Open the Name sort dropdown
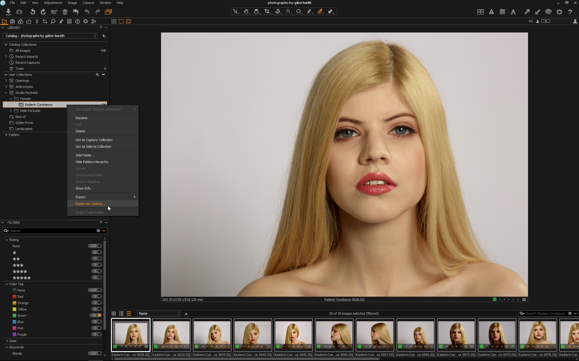 coord(159,313)
